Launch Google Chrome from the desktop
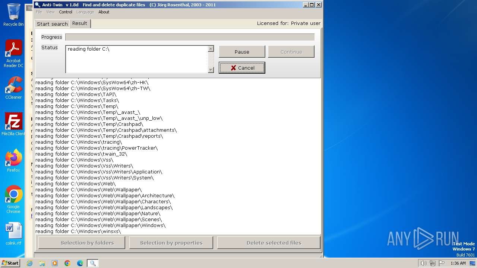The width and height of the screenshot is (477, 268). (13, 200)
